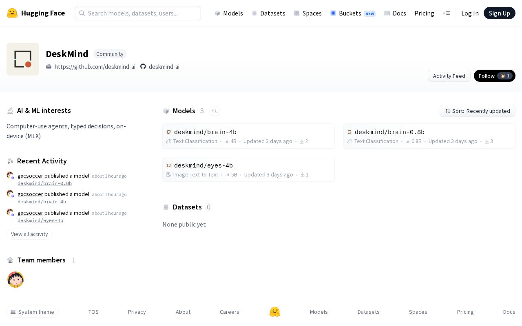Open Docs in top navigation
Viewport: 522px width, 326px height.
[x=395, y=13]
